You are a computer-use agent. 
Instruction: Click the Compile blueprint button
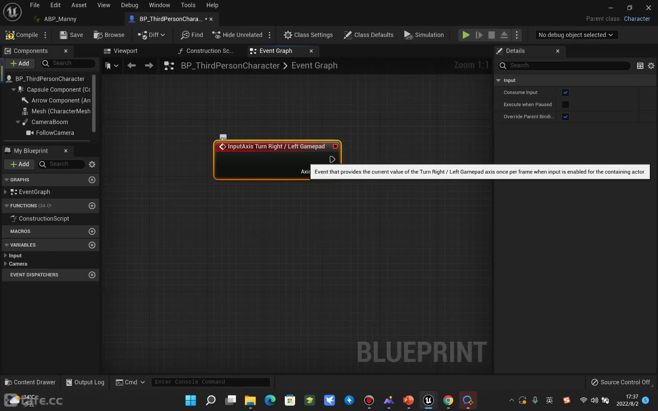coord(22,35)
